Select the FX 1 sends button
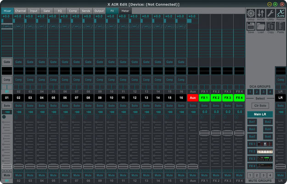The image size is (287, 184). tap(252, 144)
